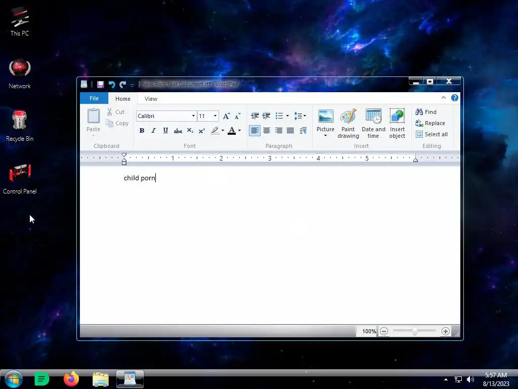This screenshot has height=389, width=518.
Task: Align text left
Action: [254, 131]
